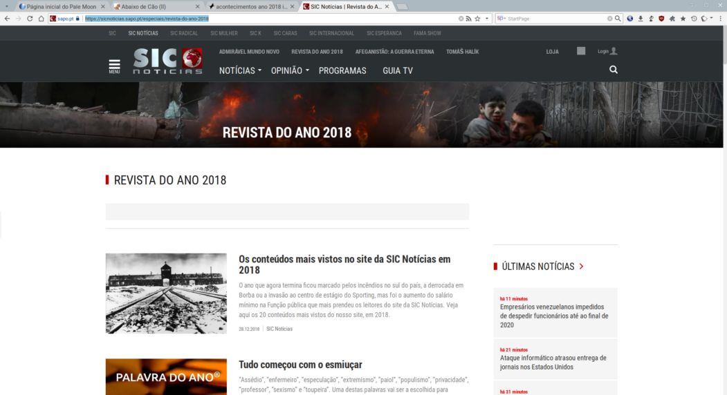This screenshot has width=727, height=395.
Task: Clear the address bar with the X icon
Action: [461, 19]
